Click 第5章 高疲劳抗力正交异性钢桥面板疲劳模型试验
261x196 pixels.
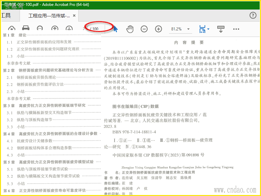pos(52,162)
